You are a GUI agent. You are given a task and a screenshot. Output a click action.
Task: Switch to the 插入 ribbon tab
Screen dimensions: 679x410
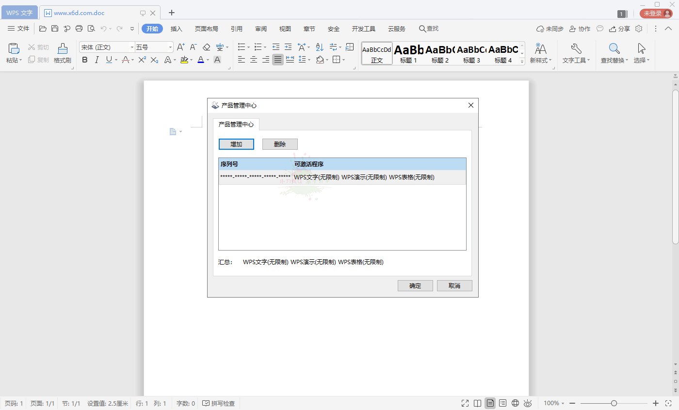tap(176, 29)
